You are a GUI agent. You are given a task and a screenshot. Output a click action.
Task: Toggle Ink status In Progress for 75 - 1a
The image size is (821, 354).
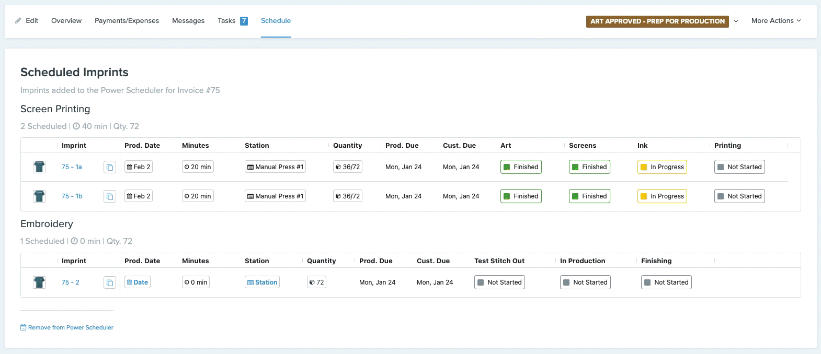[662, 167]
